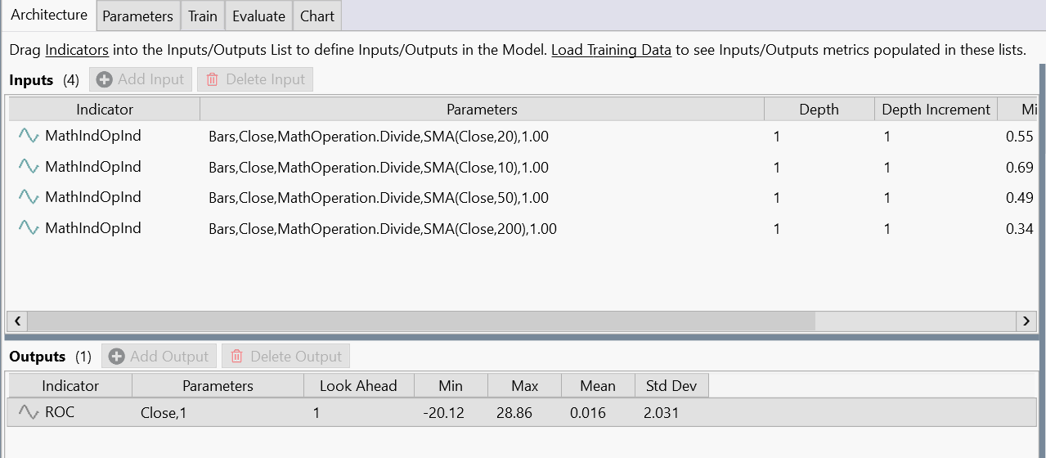Sort inputs by Depth Increment column header
This screenshot has height=458, width=1046.
click(x=936, y=110)
